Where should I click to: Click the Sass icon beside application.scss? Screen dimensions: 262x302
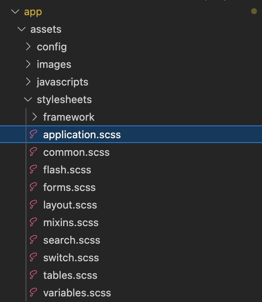(x=34, y=135)
